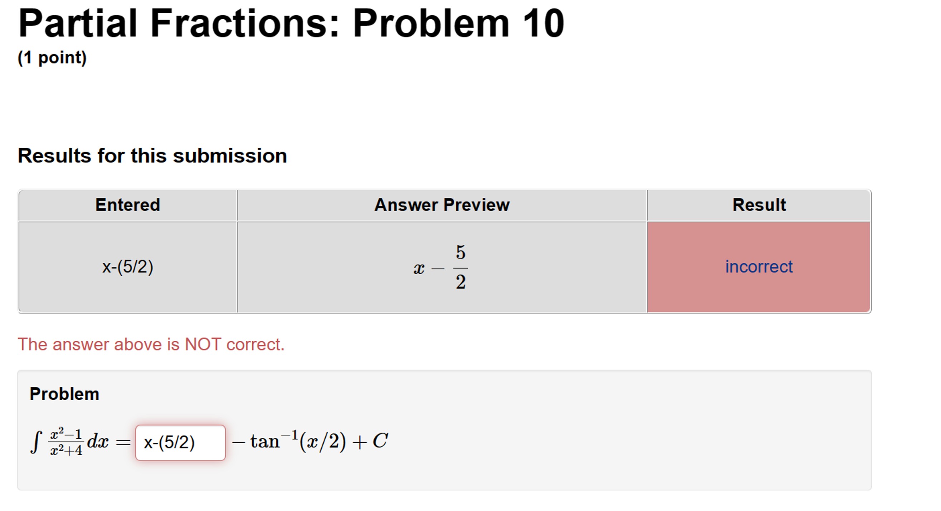The width and height of the screenshot is (941, 511).
Task: Click the answer input field containing x-(5/2)
Action: click(x=180, y=441)
